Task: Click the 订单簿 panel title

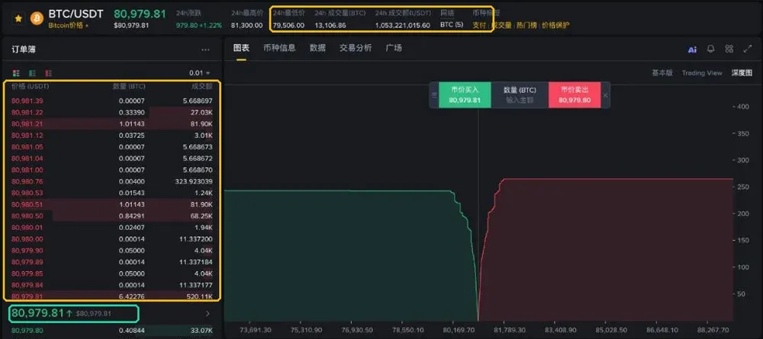Action: pyautogui.click(x=24, y=49)
